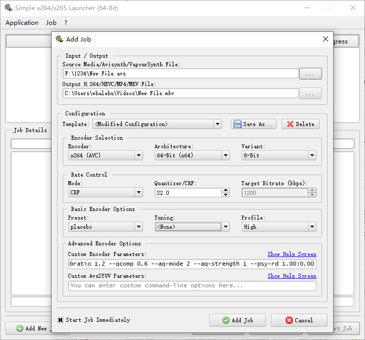Screen dimensions: 365x340
Task: Click the Quantizer/CRF 22.0 value field
Action: coord(189,193)
